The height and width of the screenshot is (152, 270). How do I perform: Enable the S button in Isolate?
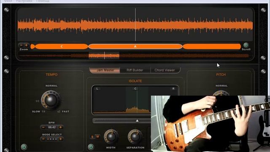pyautogui.click(x=92, y=137)
